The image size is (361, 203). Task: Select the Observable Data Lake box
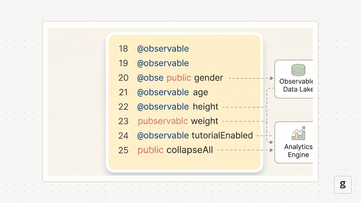point(294,79)
